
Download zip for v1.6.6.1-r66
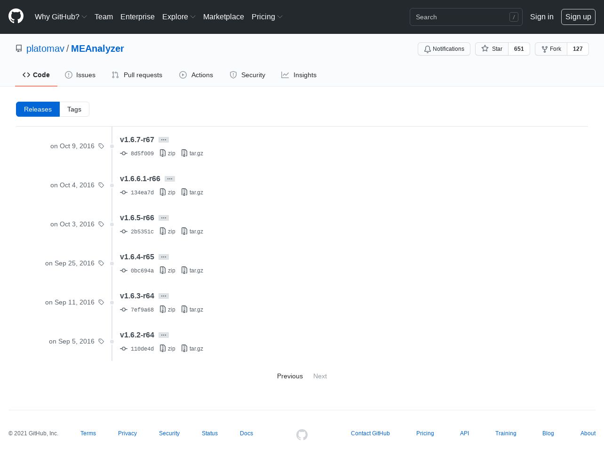tap(167, 192)
